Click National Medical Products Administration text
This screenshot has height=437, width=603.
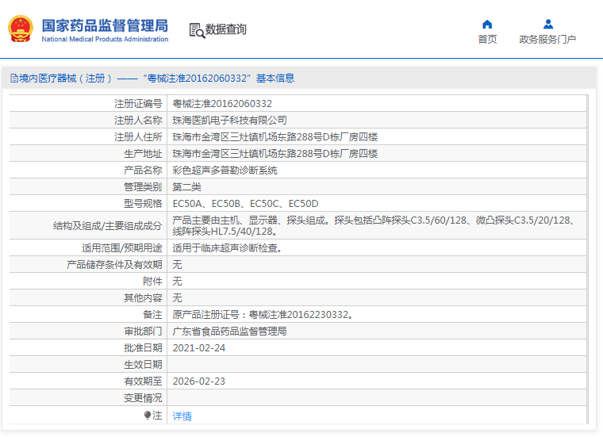pyautogui.click(x=105, y=39)
